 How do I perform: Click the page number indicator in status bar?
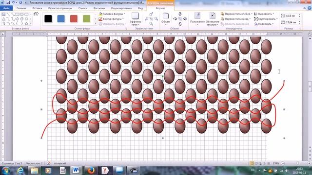[12, 163]
